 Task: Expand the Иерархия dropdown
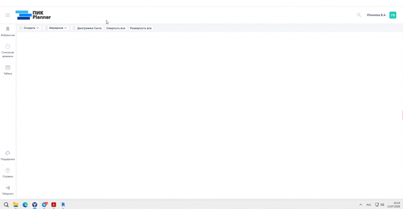point(56,28)
